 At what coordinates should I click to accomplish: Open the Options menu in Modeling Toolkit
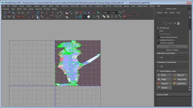point(160,13)
